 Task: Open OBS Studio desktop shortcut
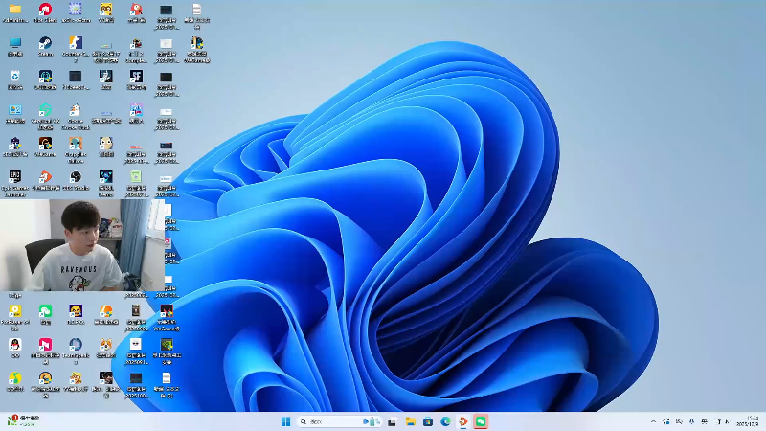pos(76,177)
